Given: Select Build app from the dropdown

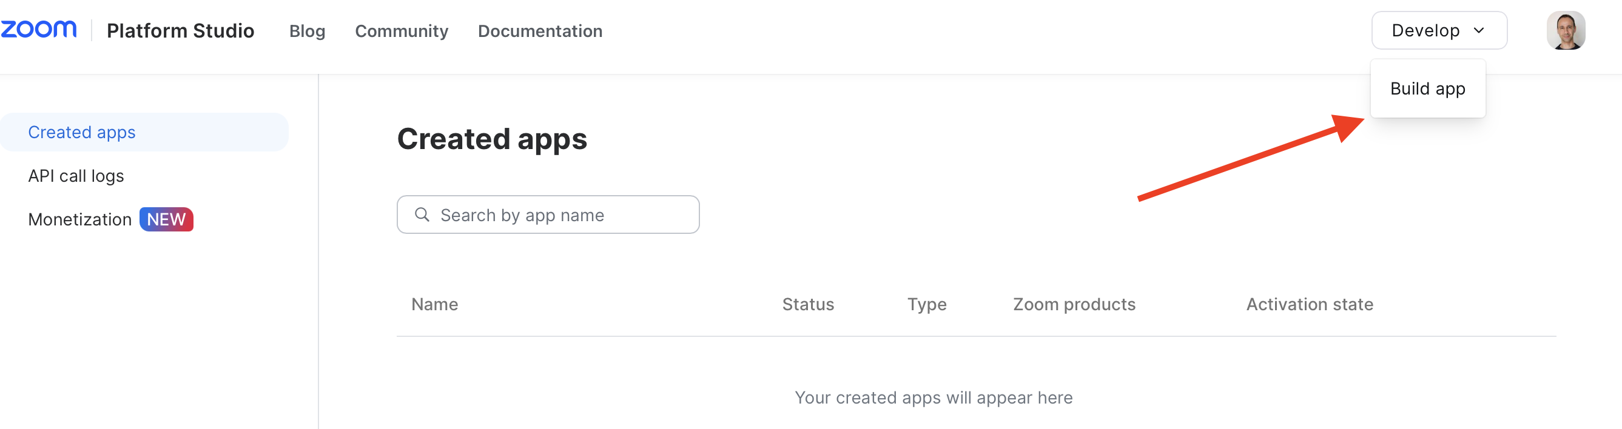Looking at the screenshot, I should [x=1427, y=88].
